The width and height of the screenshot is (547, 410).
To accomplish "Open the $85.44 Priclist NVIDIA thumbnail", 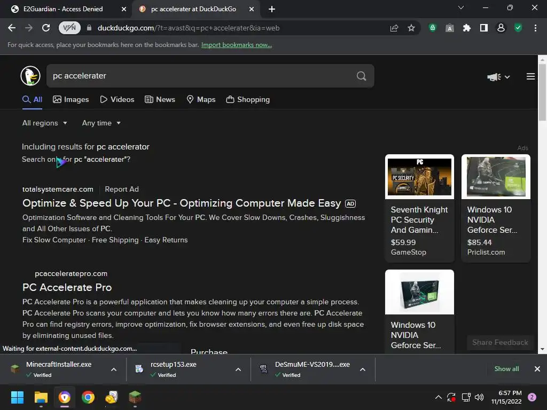I will pos(496,177).
